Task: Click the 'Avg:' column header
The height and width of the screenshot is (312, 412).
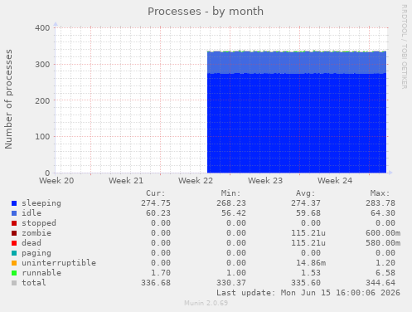Action: (x=306, y=193)
